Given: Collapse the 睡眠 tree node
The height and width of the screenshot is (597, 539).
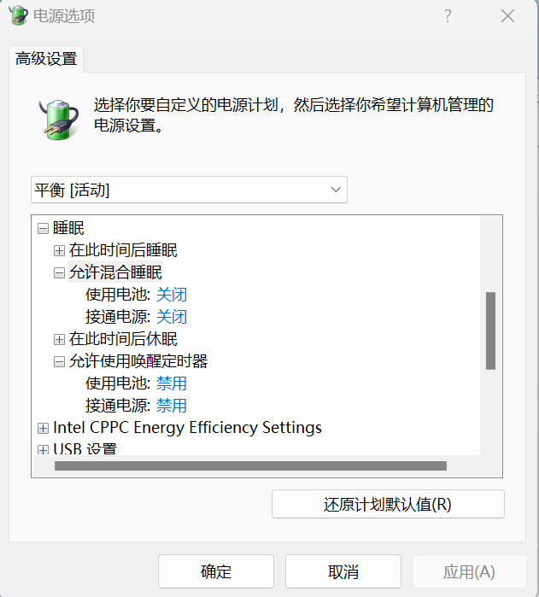Looking at the screenshot, I should tap(43, 228).
